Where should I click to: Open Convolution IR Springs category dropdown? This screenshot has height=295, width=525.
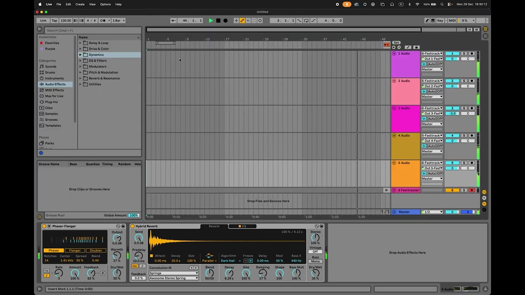point(174,273)
